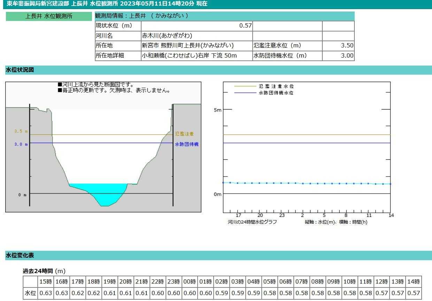This screenshot has width=432, height=301.
Task: Click the 水位変化表 section header
Action: coord(20,256)
